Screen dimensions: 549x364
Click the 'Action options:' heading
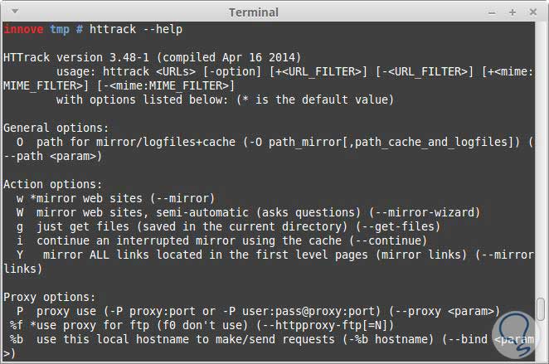[53, 184]
